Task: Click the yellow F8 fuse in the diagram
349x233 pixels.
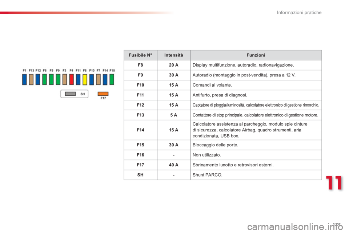Action: tap(85, 79)
